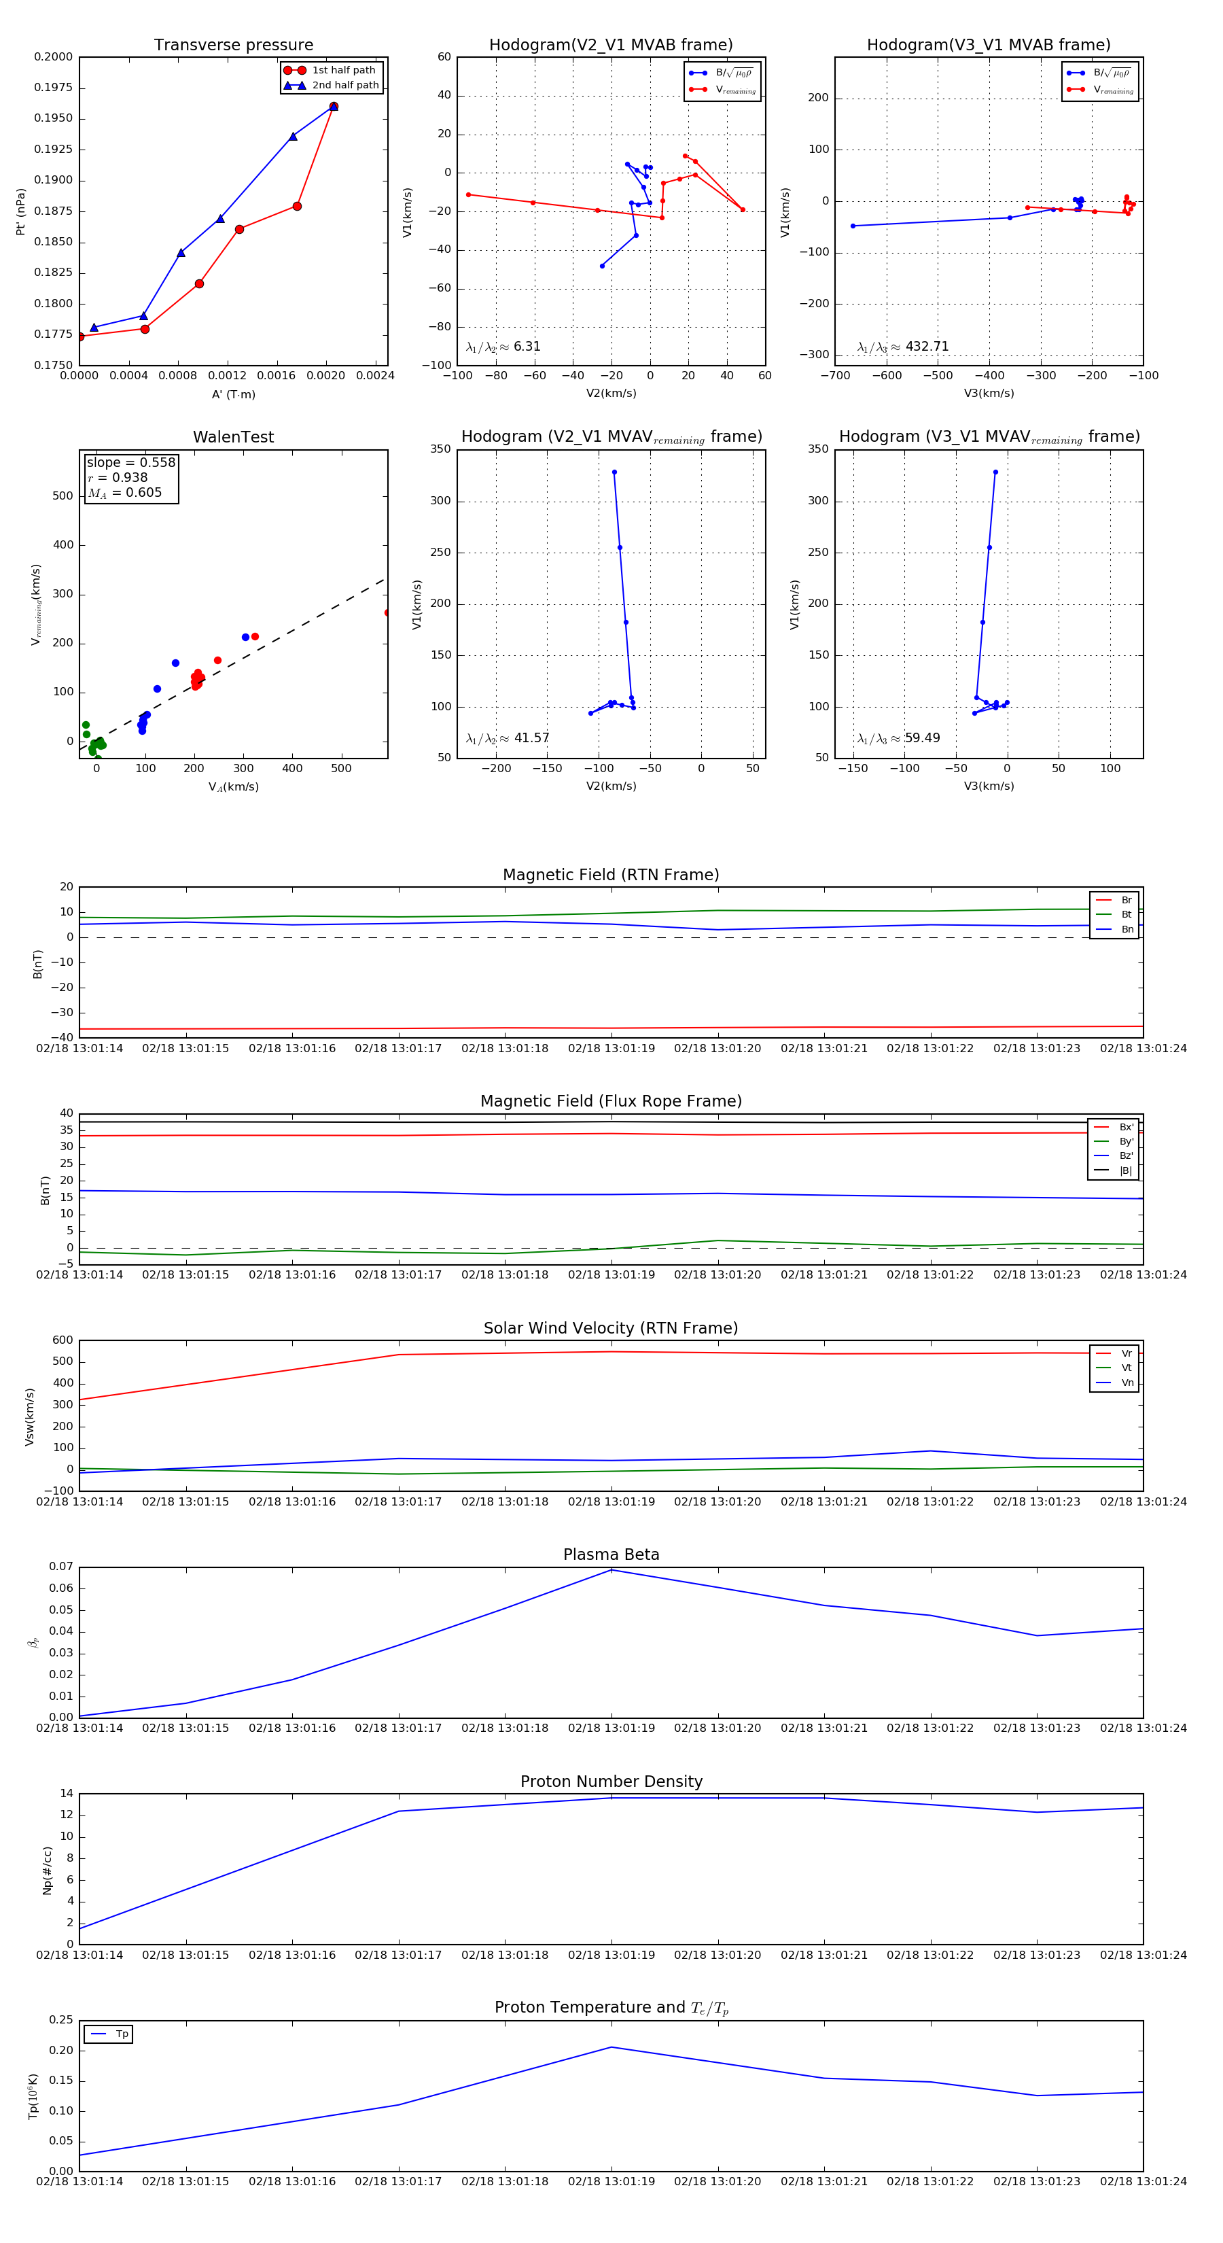The height and width of the screenshot is (2243, 1223).
Task: Click the "Solar Wind Velocity (RTN Frame)" title
Action: (x=611, y=1328)
